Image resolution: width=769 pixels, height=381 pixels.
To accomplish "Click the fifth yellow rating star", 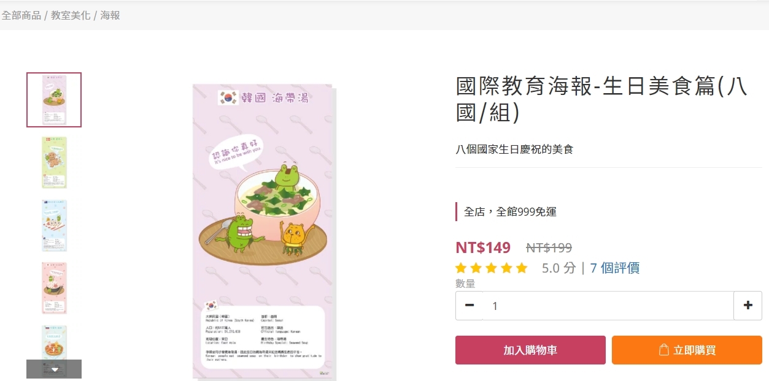I will click(522, 268).
